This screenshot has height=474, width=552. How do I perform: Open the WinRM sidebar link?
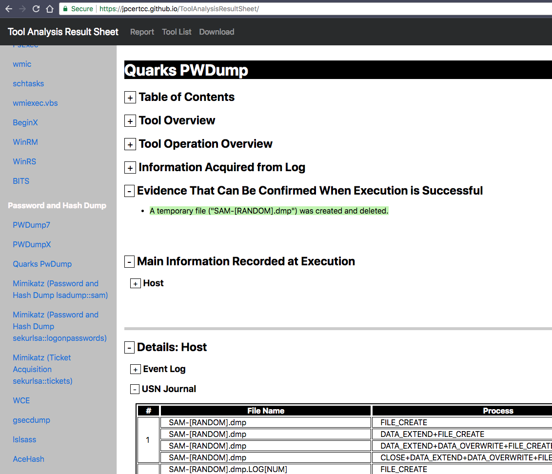25,142
